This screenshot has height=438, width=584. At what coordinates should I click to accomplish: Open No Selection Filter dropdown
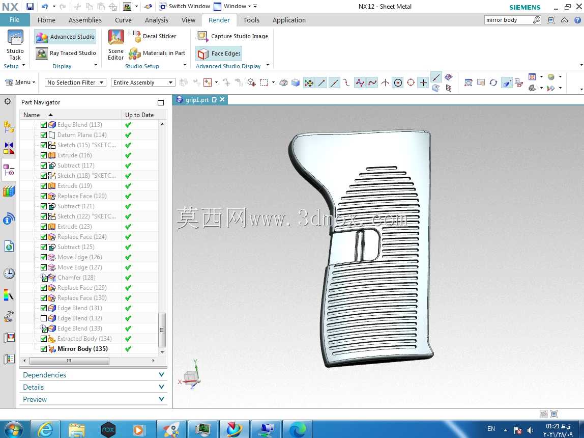pyautogui.click(x=76, y=83)
